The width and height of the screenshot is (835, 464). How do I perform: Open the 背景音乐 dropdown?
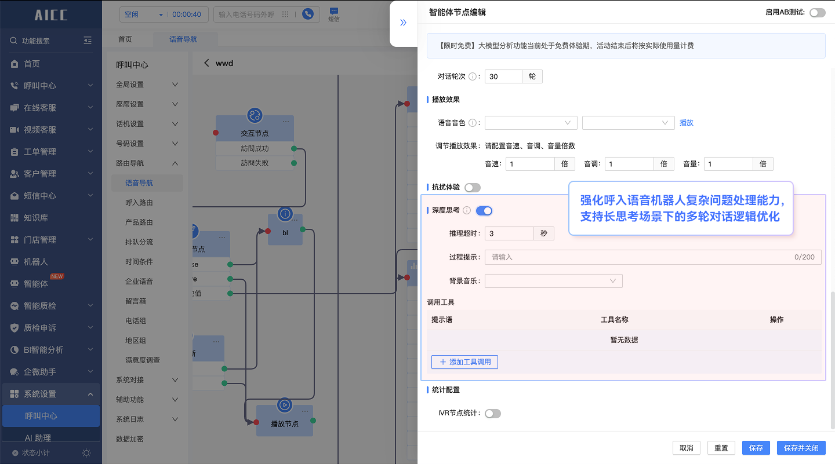(x=554, y=281)
